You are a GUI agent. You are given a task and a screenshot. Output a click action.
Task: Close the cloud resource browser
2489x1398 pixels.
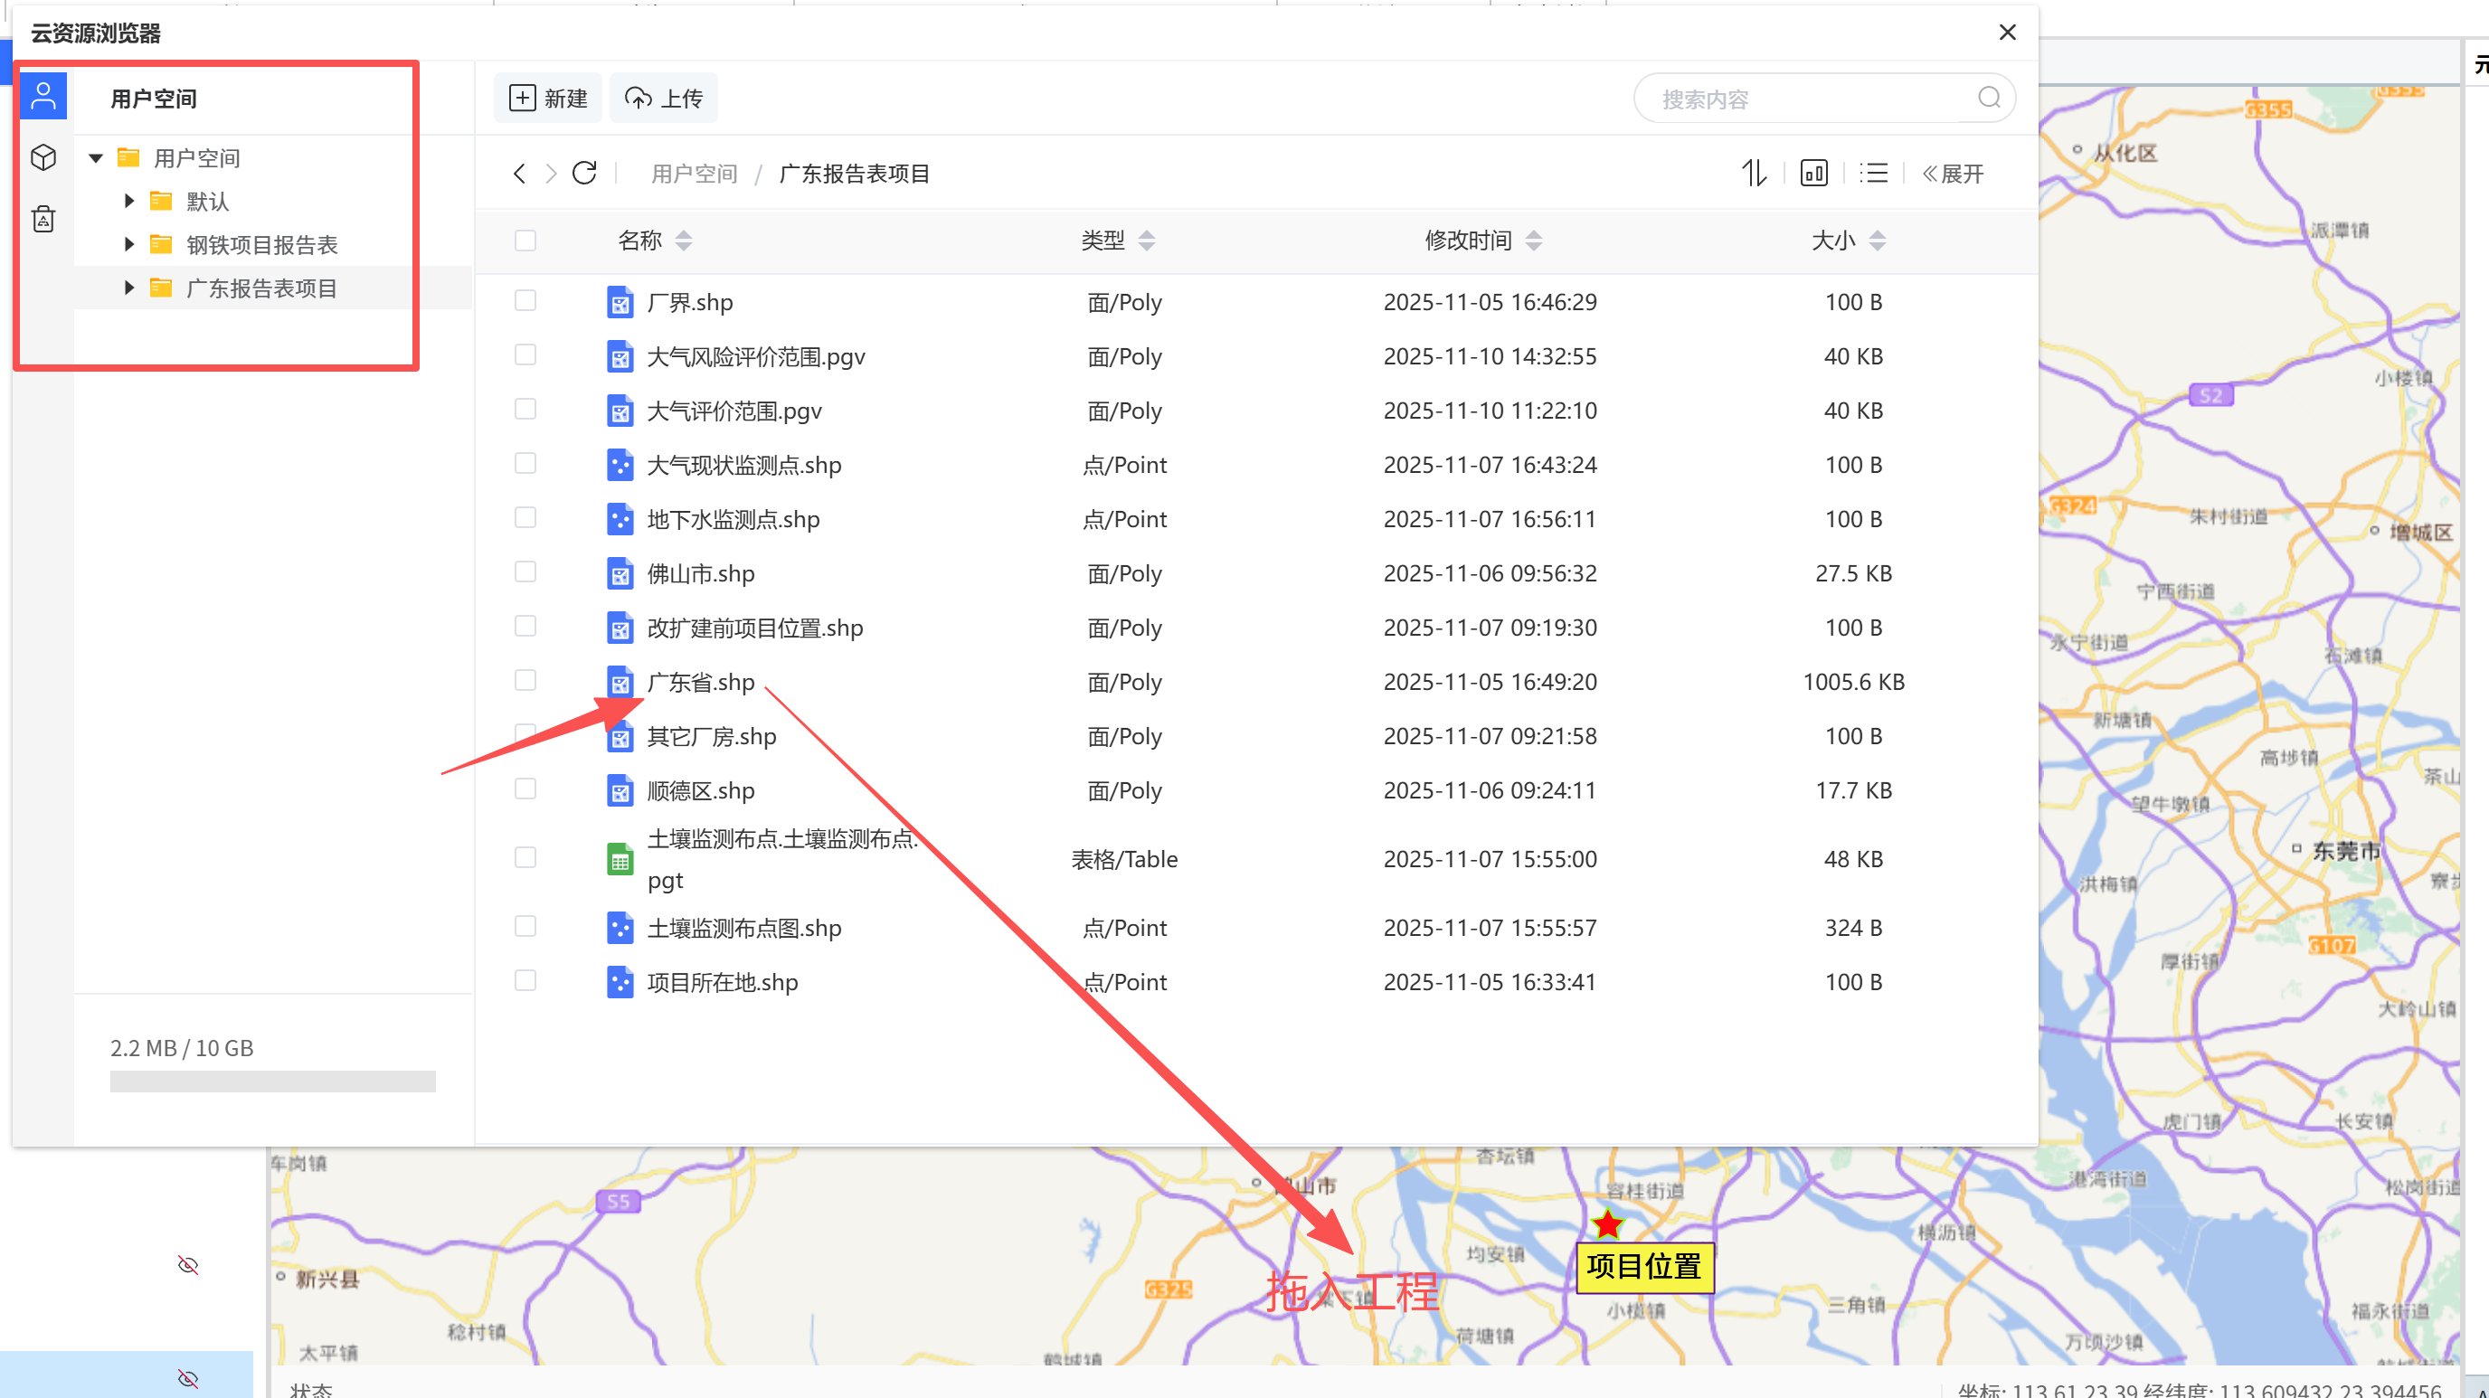[x=2008, y=33]
